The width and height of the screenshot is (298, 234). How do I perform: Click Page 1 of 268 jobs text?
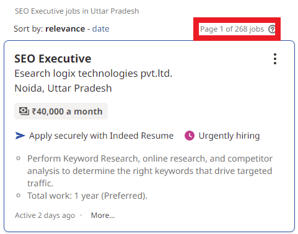pos(232,29)
